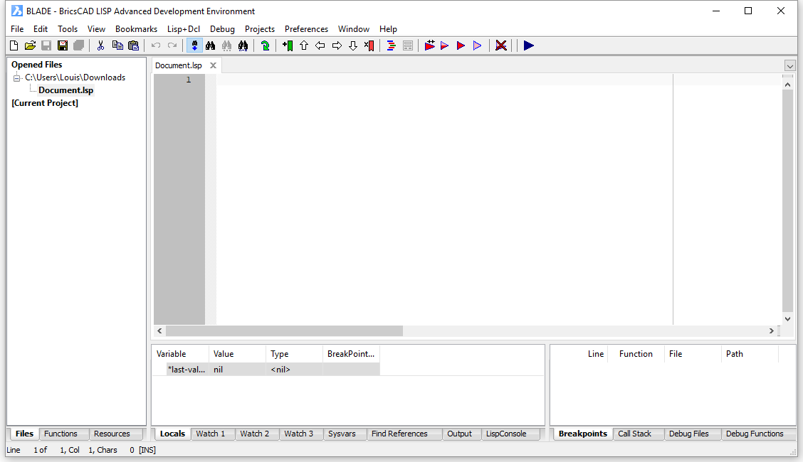Paste from clipboard icon in toolbar
This screenshot has height=462, width=803.
tap(133, 46)
